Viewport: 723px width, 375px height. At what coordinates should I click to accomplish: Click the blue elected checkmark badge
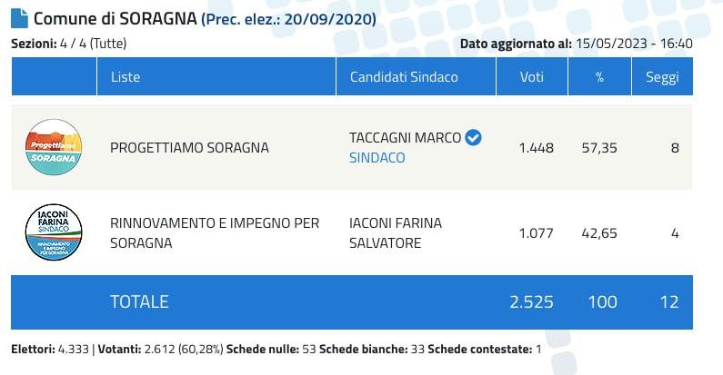[474, 137]
